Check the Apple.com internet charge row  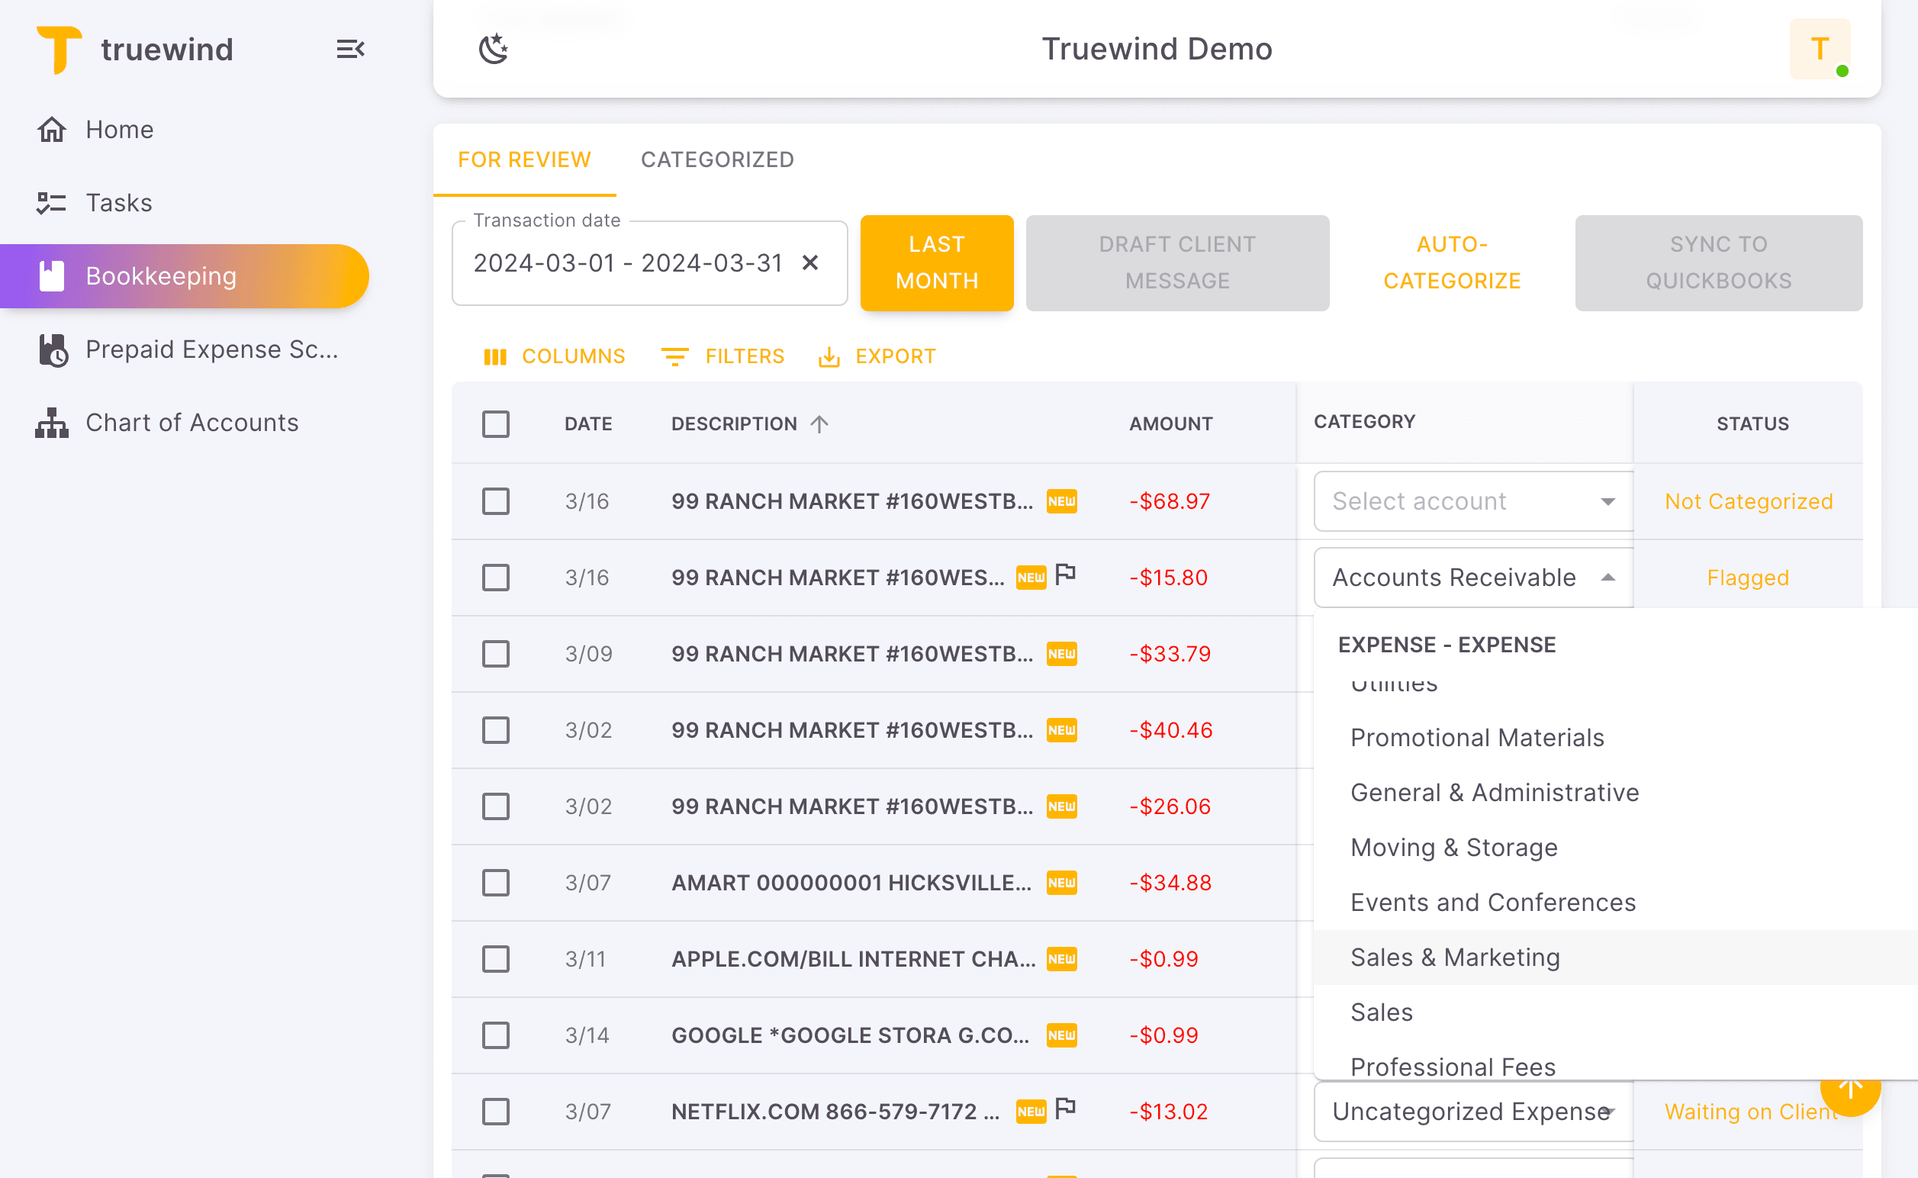point(495,959)
